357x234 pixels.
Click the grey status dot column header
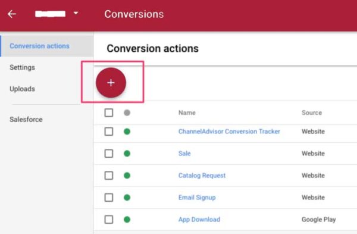pos(127,113)
